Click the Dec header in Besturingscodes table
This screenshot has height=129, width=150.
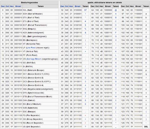[x=3, y=6]
